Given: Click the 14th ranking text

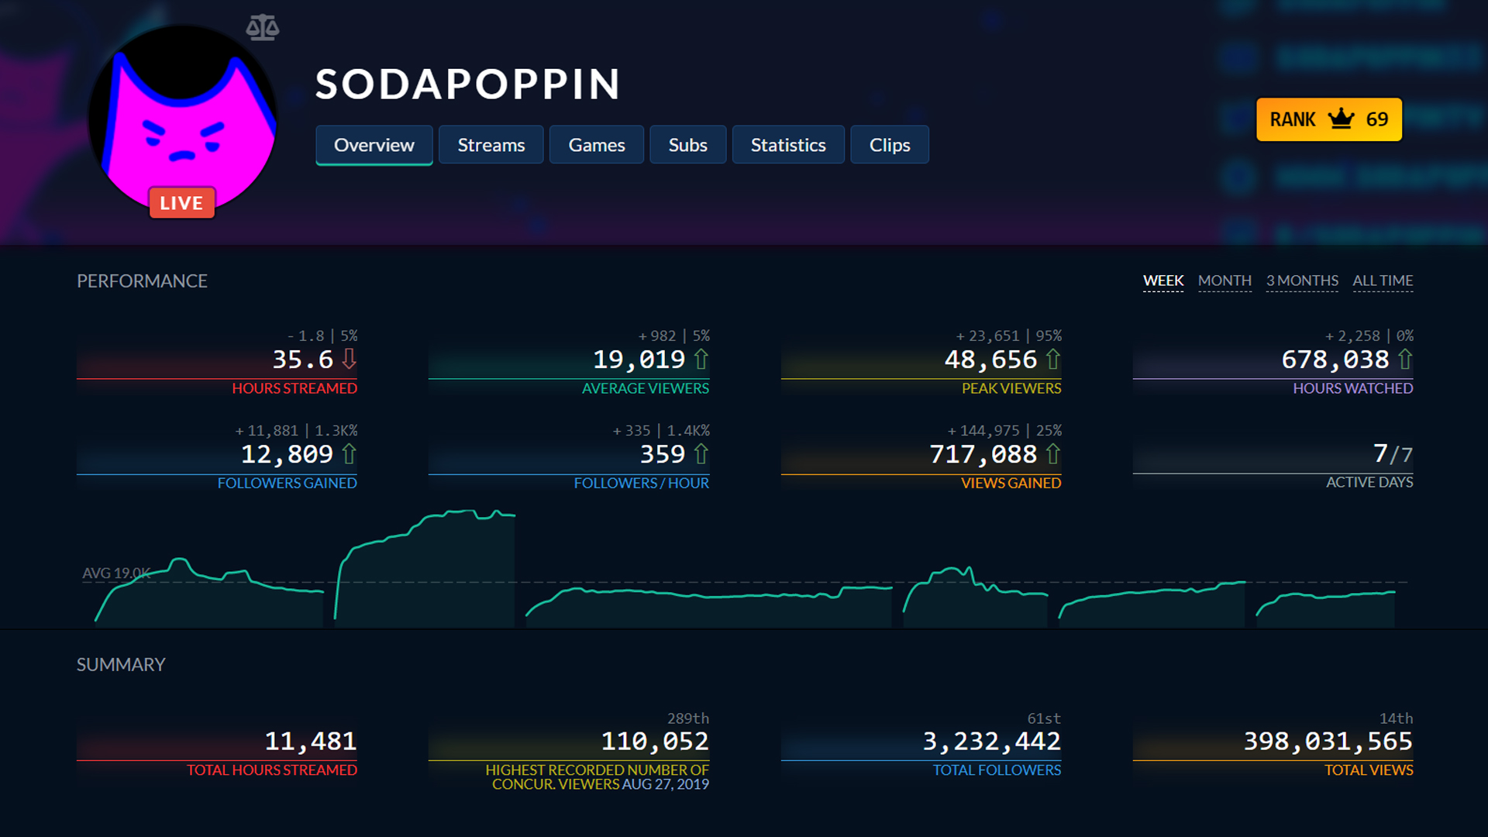Looking at the screenshot, I should (1396, 718).
